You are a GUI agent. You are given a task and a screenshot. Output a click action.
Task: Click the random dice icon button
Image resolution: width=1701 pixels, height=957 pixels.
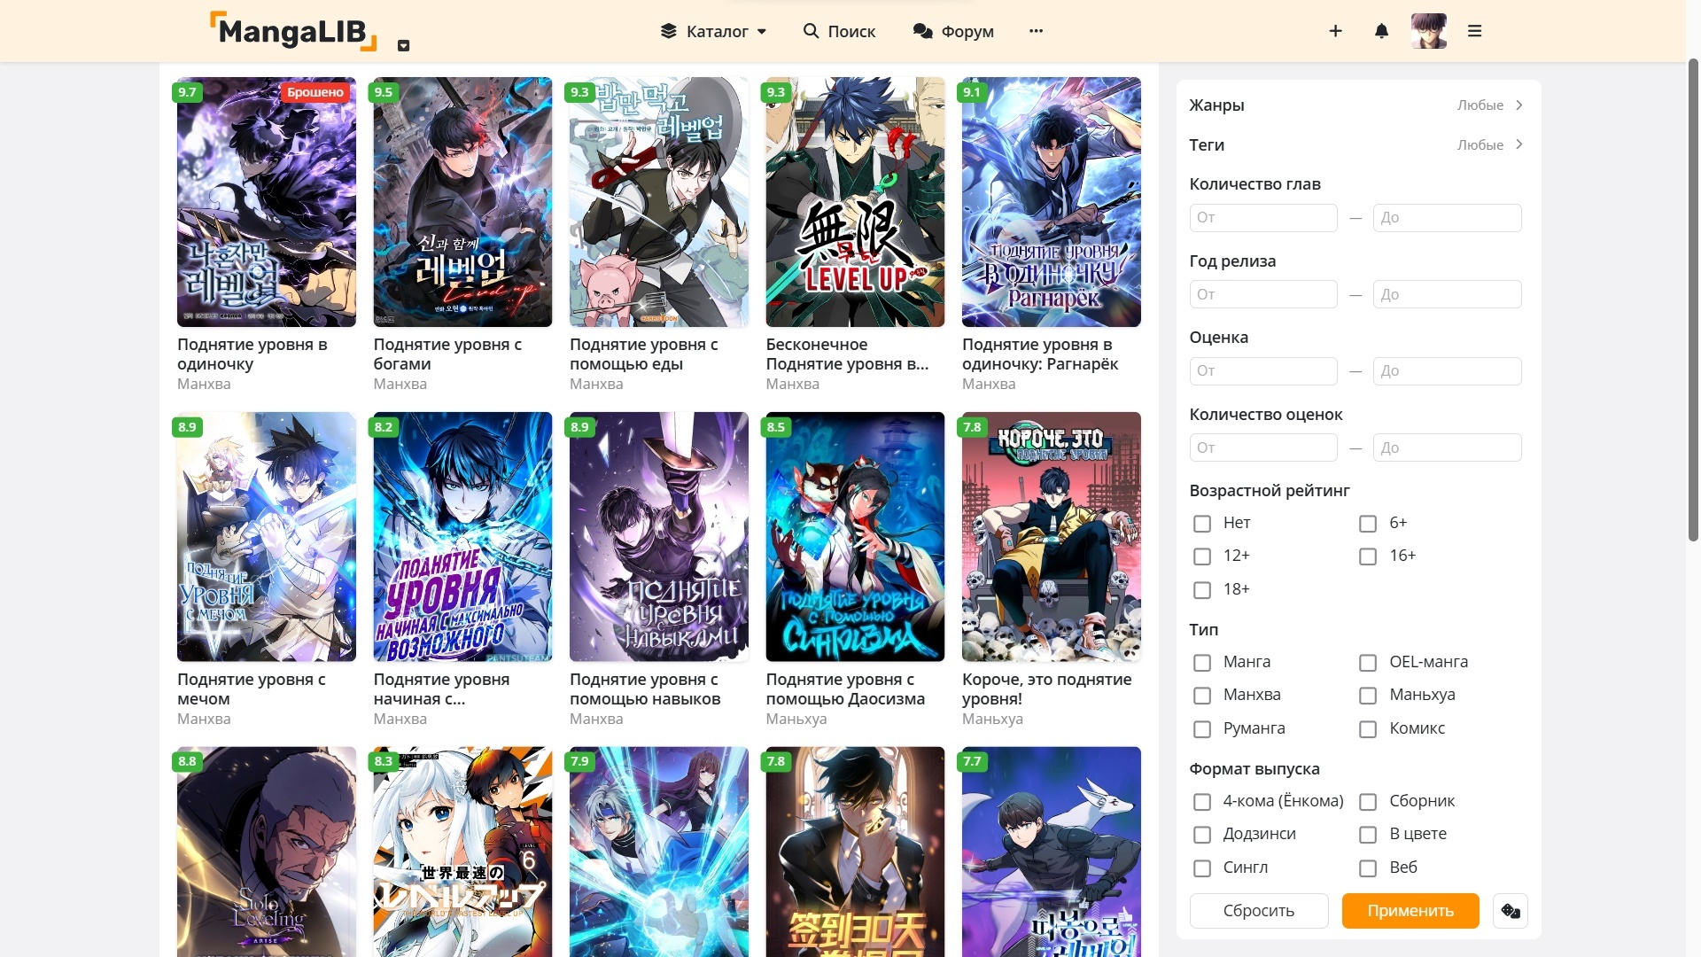coord(1511,911)
